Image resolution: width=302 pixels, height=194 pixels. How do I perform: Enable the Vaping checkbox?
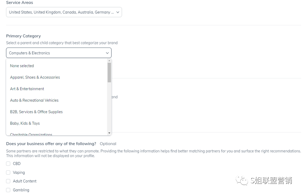tap(8, 172)
